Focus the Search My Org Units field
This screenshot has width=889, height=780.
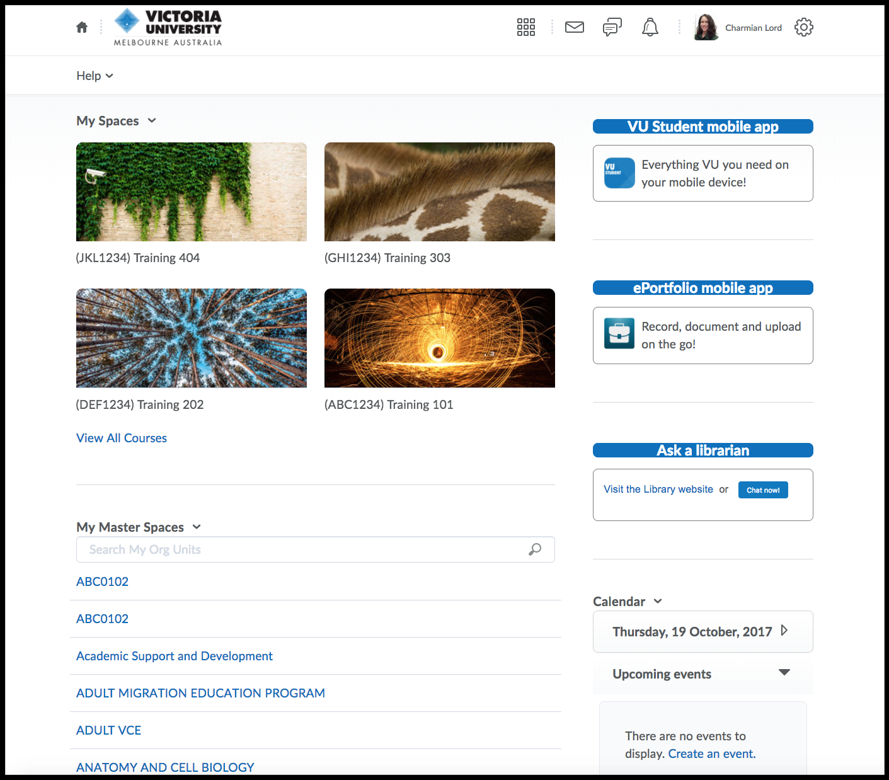[316, 549]
